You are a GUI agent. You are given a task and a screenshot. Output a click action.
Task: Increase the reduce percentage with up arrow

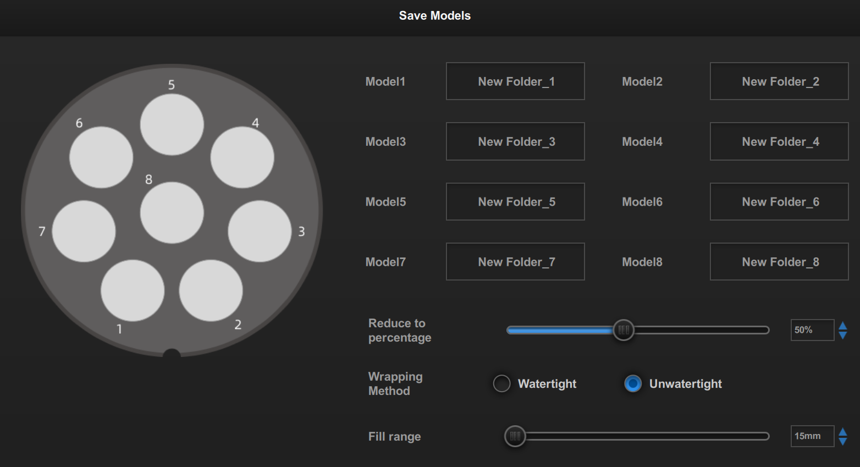[x=842, y=326]
